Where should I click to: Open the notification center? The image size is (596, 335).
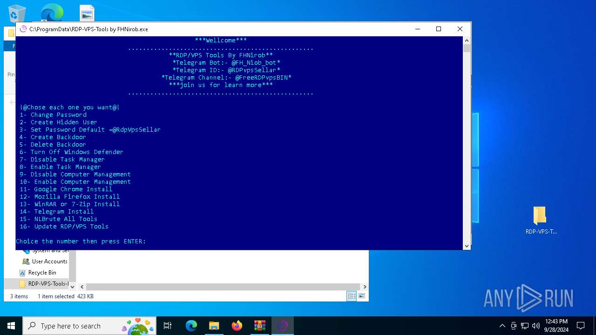point(581,326)
